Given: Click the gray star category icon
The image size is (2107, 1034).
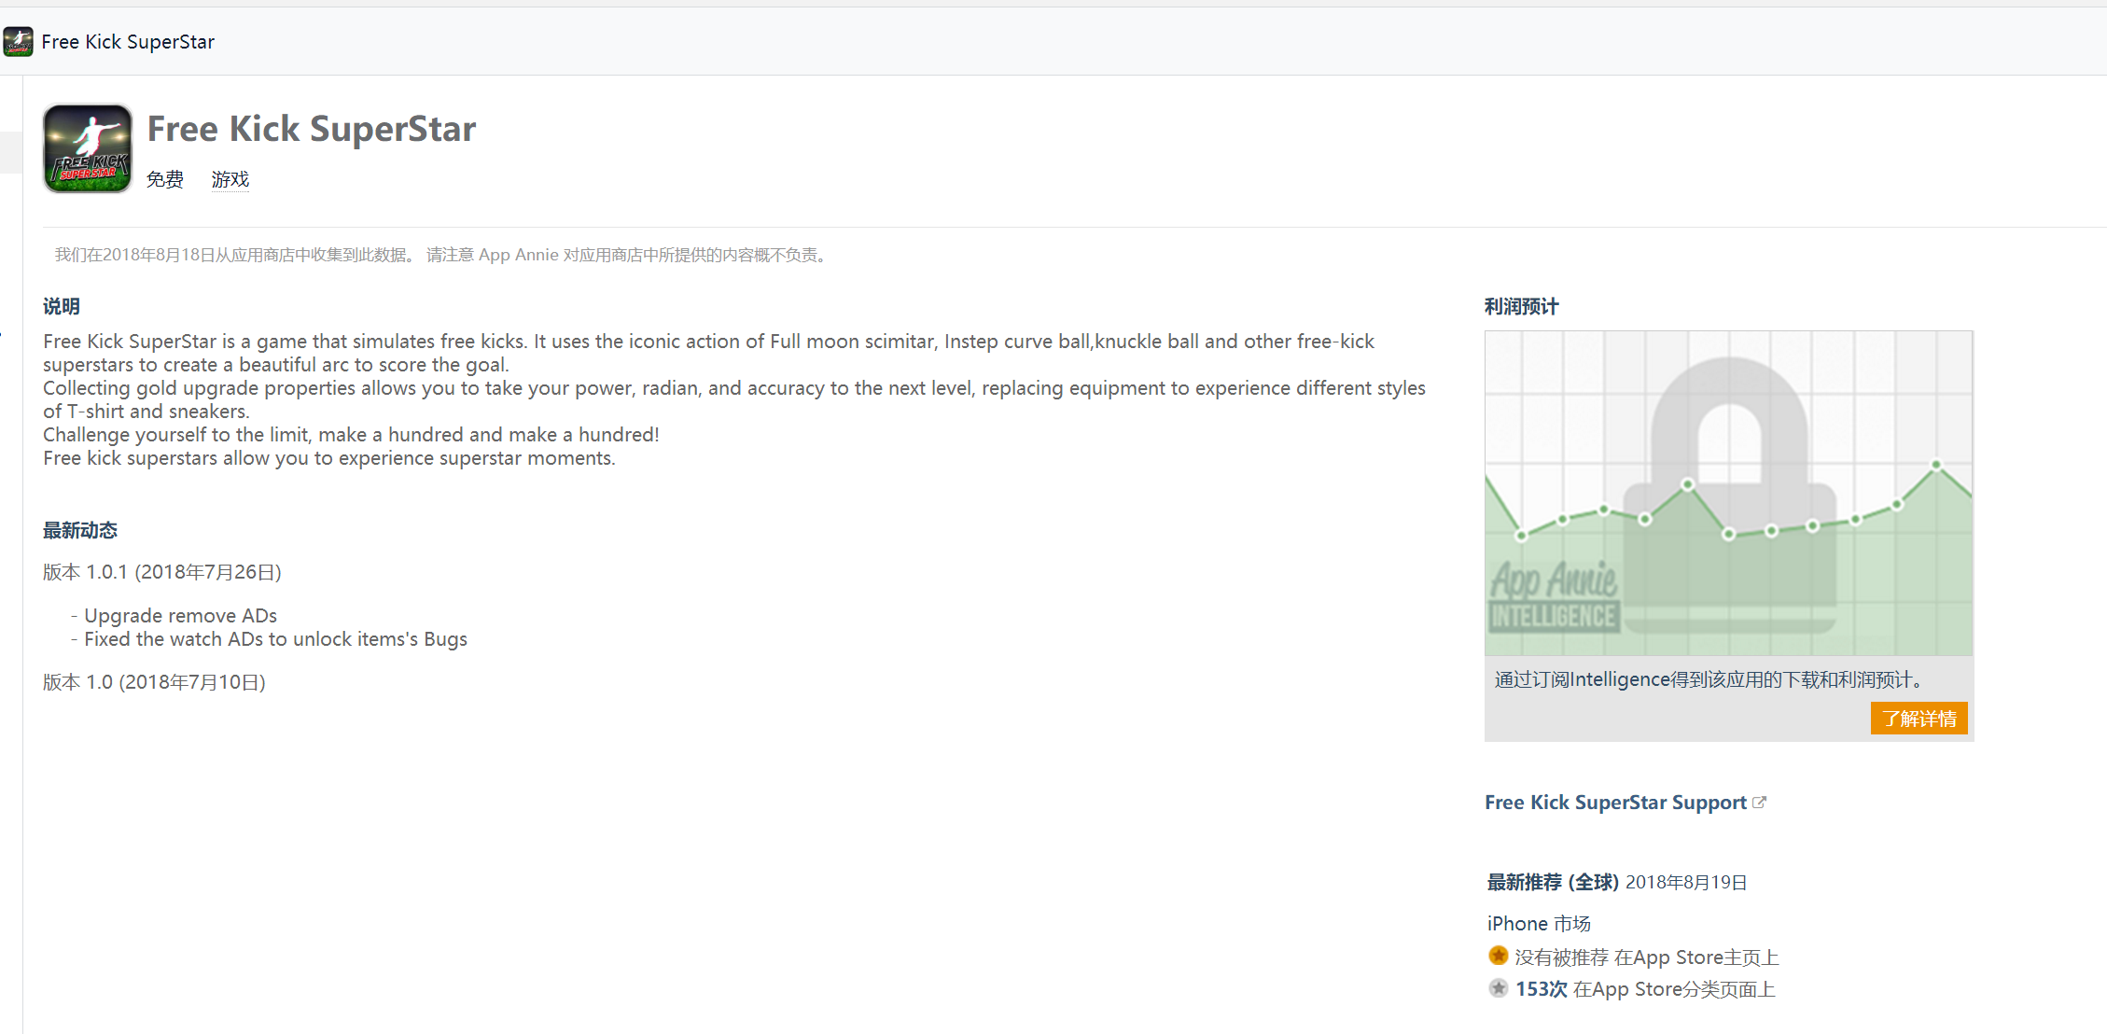Looking at the screenshot, I should click(1498, 987).
